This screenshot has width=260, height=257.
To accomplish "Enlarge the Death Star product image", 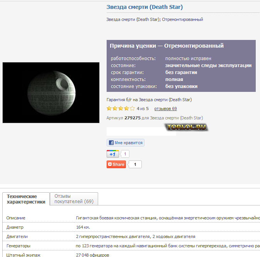I will (51, 93).
